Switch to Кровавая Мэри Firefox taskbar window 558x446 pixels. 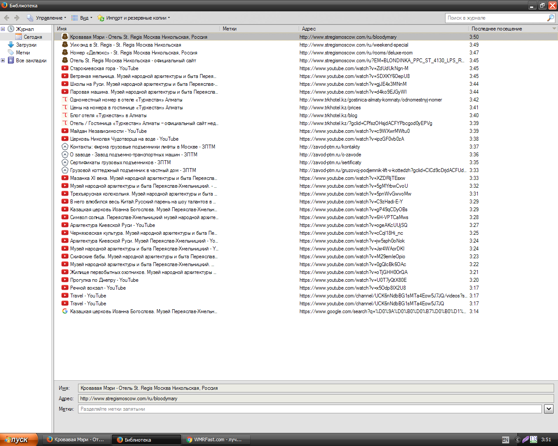pyautogui.click(x=77, y=439)
